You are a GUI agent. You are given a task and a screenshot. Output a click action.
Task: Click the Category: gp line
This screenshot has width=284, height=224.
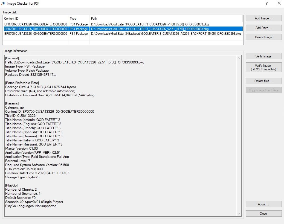[15, 107]
